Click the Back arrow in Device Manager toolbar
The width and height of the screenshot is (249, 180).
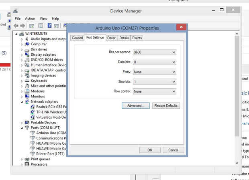click(16, 26)
